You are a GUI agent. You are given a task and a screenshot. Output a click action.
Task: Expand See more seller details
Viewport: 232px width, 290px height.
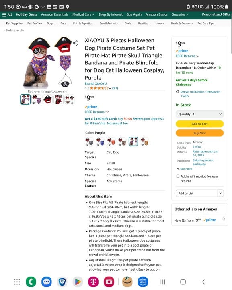click(x=185, y=169)
